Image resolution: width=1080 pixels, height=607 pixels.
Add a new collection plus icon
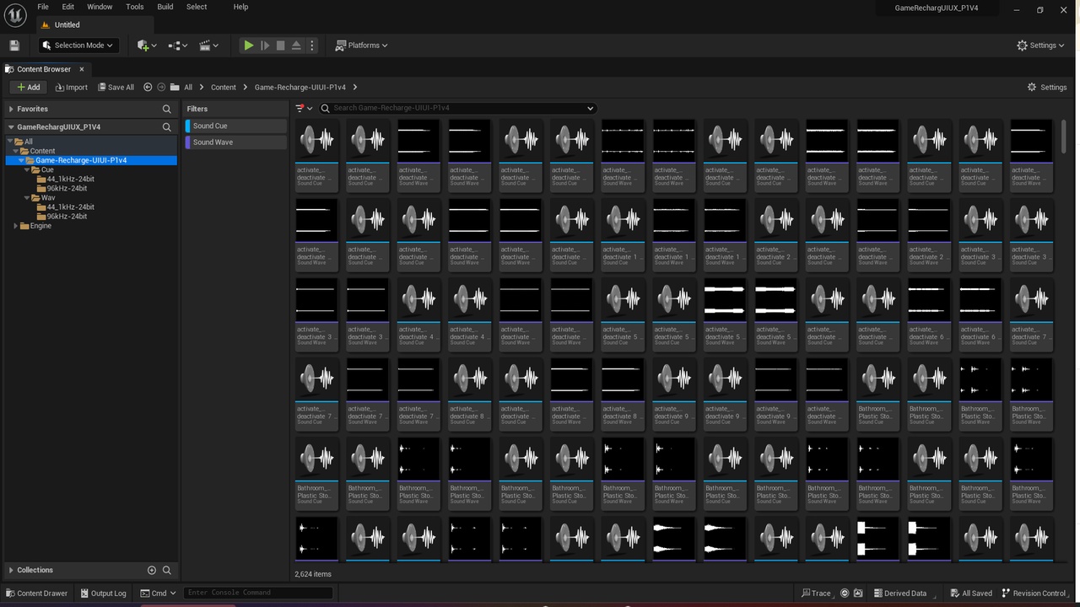click(152, 570)
